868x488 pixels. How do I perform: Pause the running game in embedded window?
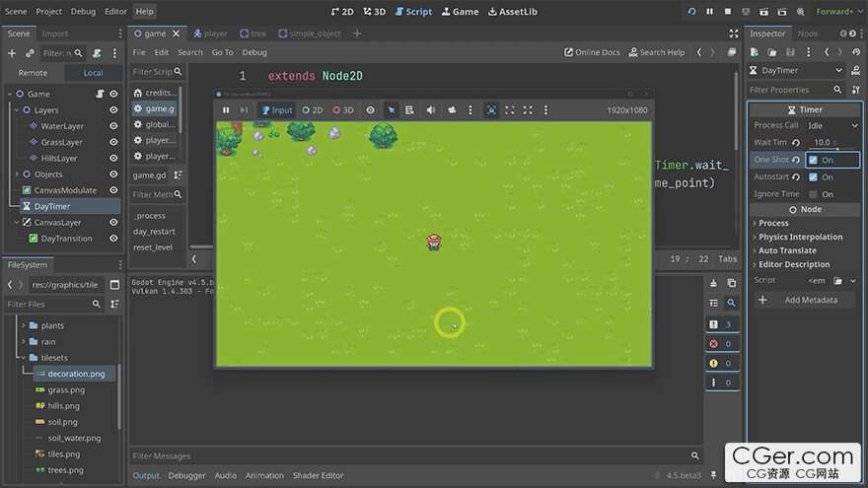coord(226,110)
